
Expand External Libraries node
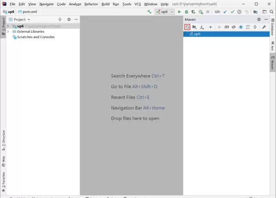(8, 32)
